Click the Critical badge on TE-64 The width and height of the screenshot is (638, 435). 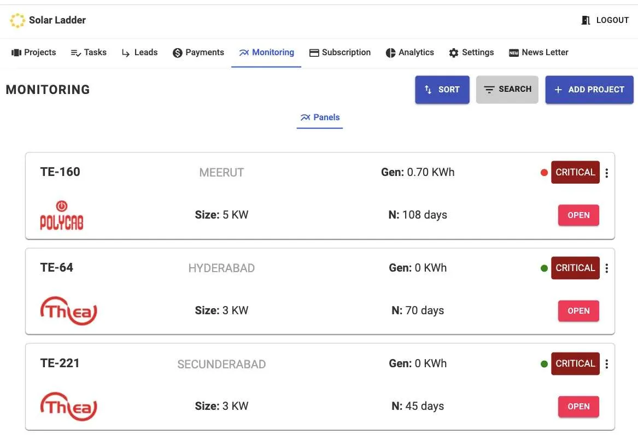575,268
